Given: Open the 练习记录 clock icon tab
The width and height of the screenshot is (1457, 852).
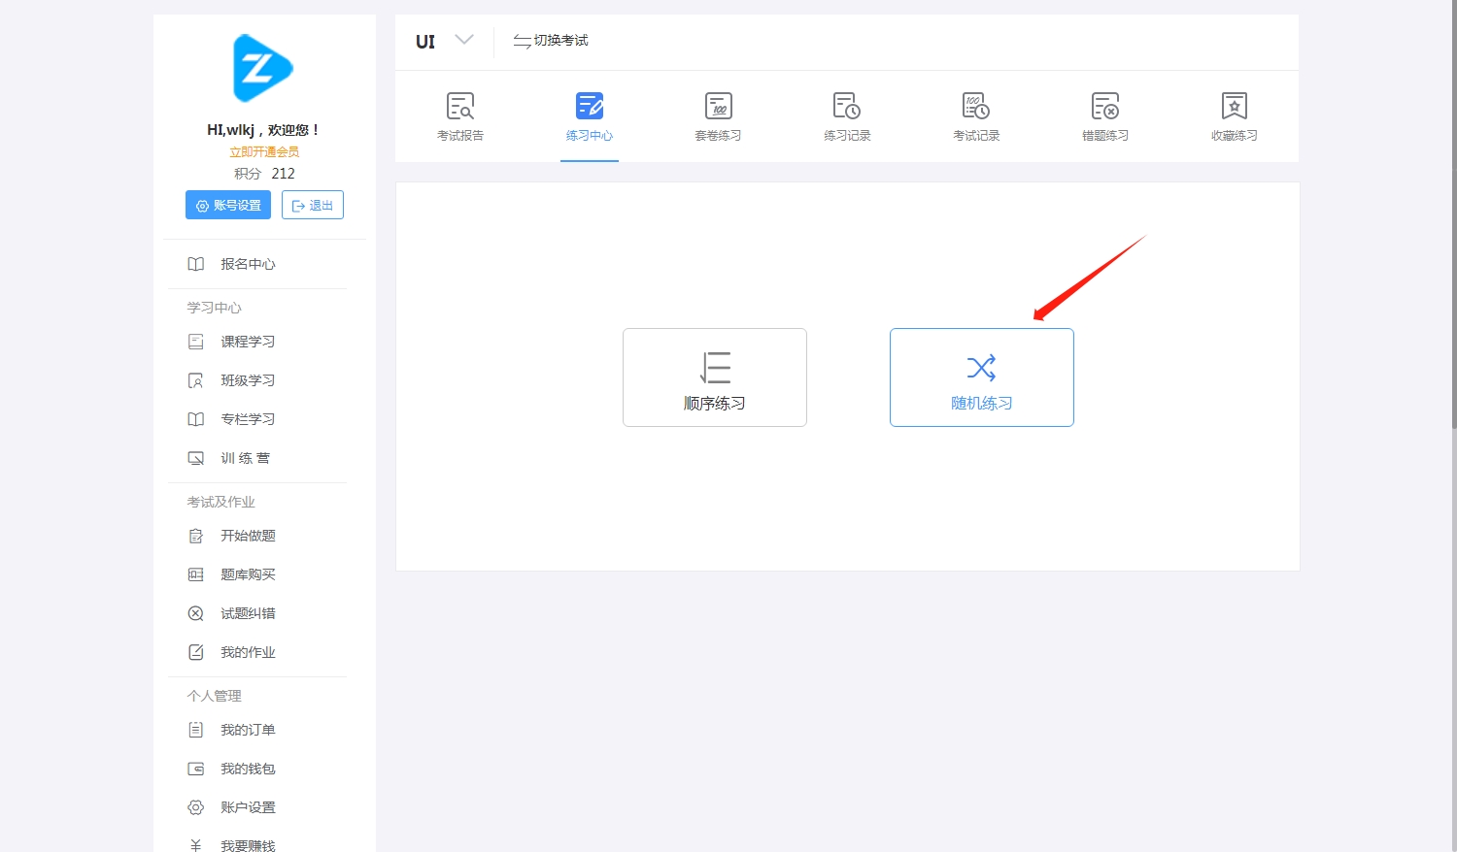Looking at the screenshot, I should pos(847,106).
